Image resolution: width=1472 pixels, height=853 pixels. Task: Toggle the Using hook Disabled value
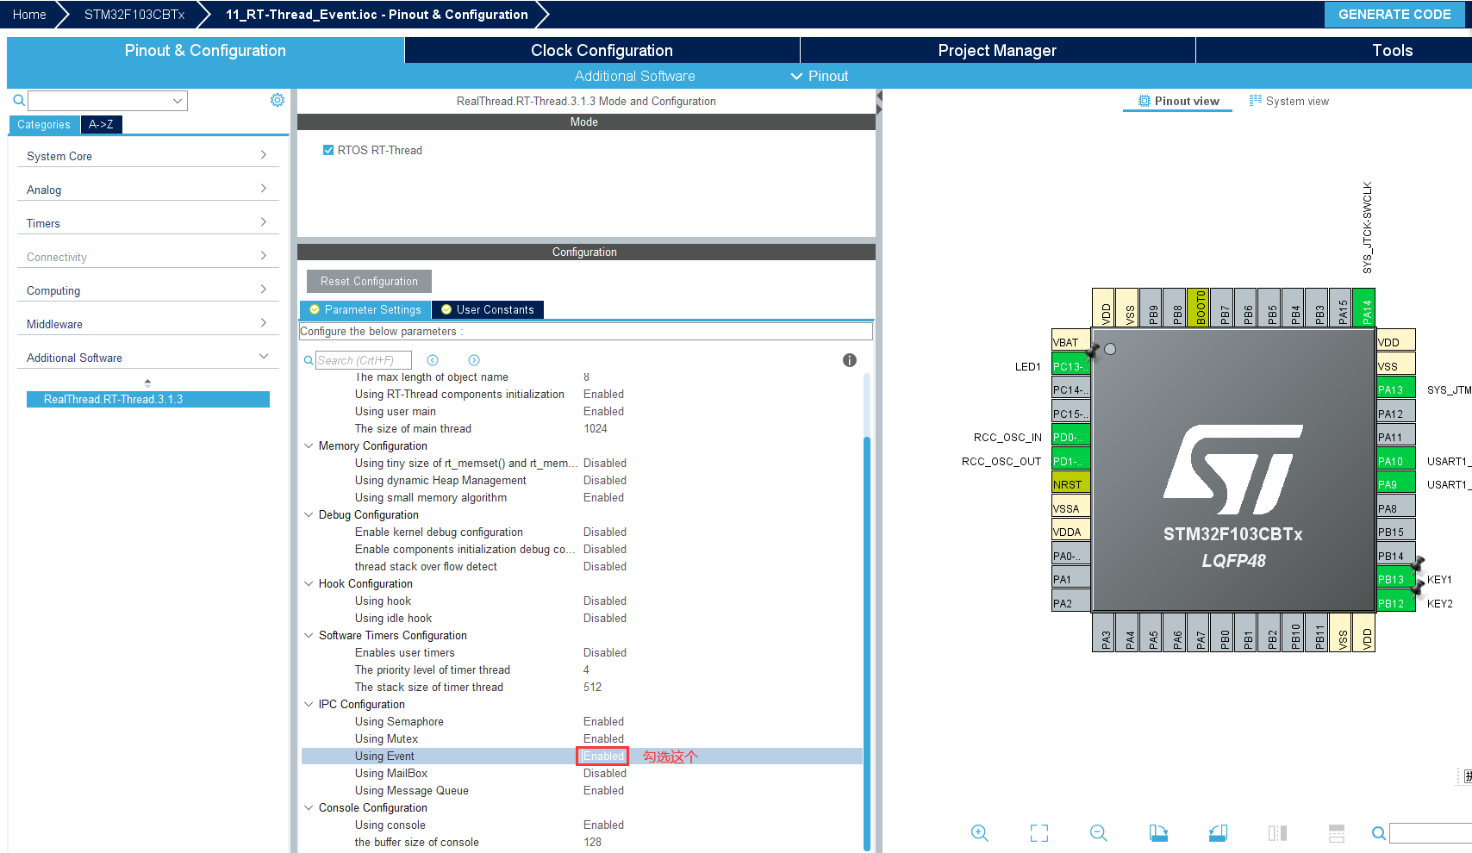point(605,601)
